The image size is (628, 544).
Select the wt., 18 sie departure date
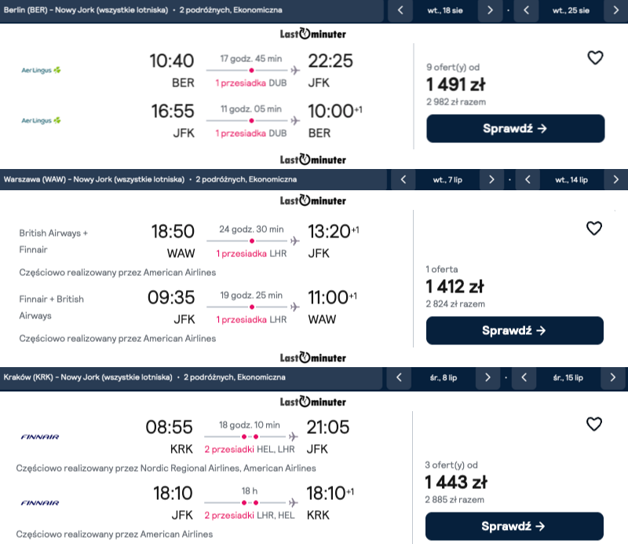[445, 10]
